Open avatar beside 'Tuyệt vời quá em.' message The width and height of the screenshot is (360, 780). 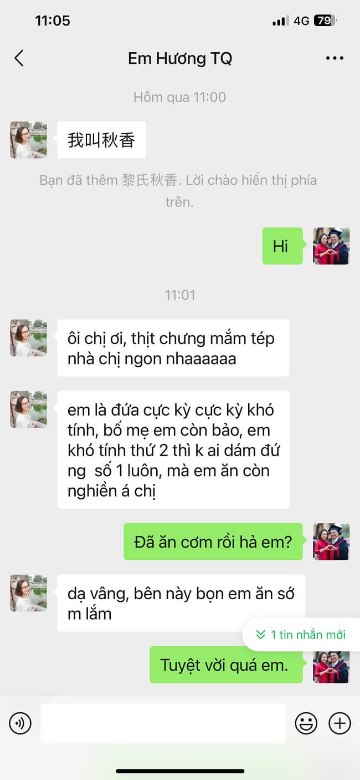point(331,665)
